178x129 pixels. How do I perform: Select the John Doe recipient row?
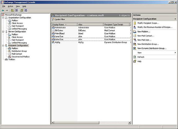click(91, 39)
